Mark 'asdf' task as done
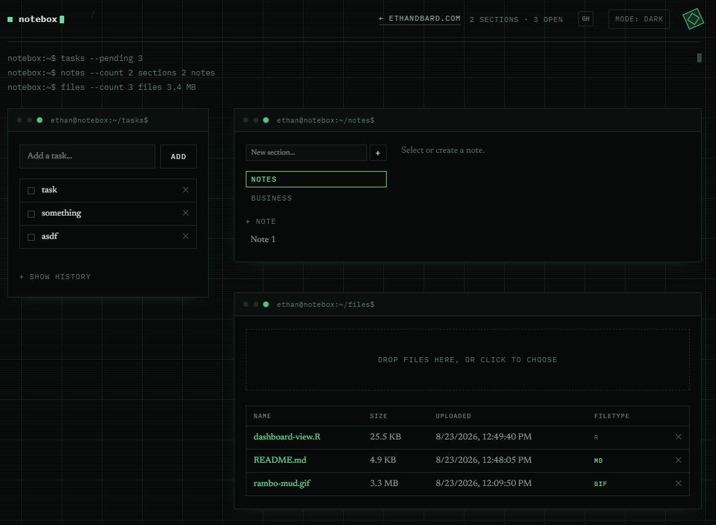The width and height of the screenshot is (716, 525). [x=31, y=237]
